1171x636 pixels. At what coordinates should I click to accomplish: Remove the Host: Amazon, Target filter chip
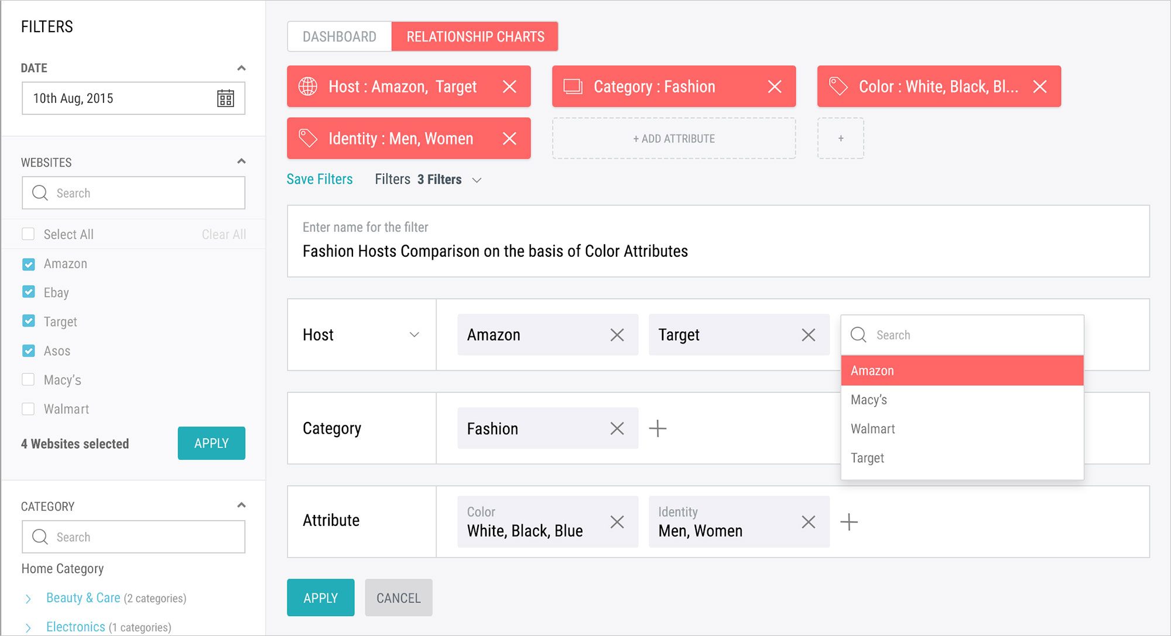[x=509, y=87]
